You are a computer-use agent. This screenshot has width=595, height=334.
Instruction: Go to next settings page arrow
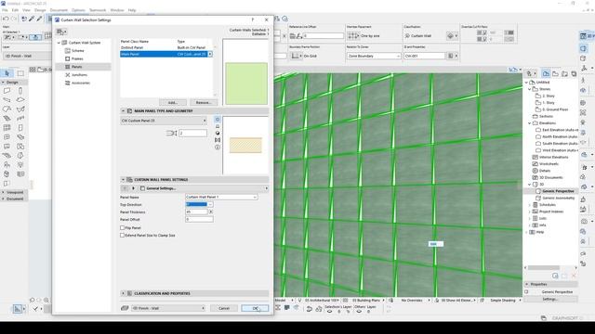tap(133, 188)
